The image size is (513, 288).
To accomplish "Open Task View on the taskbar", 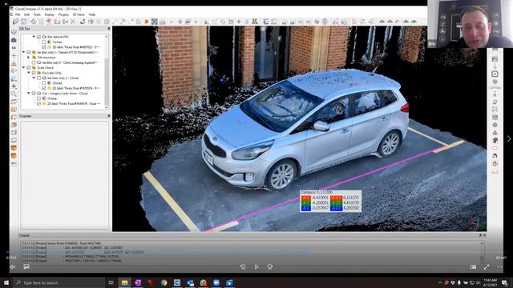I will (111, 282).
